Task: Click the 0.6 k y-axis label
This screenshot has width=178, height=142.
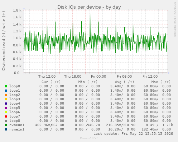Action: click(x=17, y=52)
